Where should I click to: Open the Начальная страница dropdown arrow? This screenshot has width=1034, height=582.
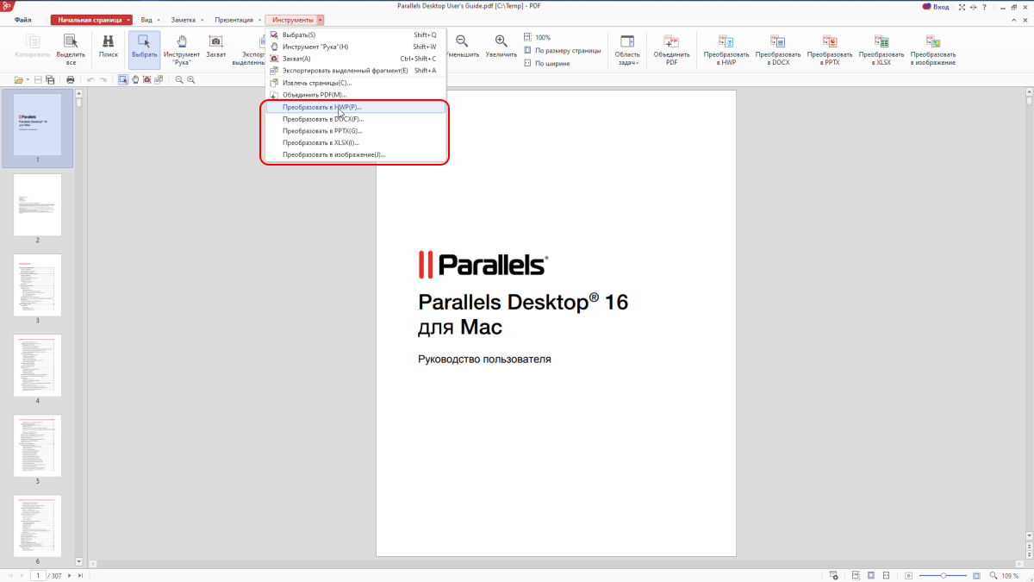[128, 19]
